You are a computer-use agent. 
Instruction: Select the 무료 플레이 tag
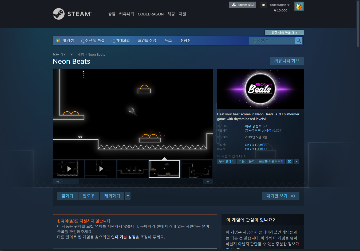(x=227, y=161)
